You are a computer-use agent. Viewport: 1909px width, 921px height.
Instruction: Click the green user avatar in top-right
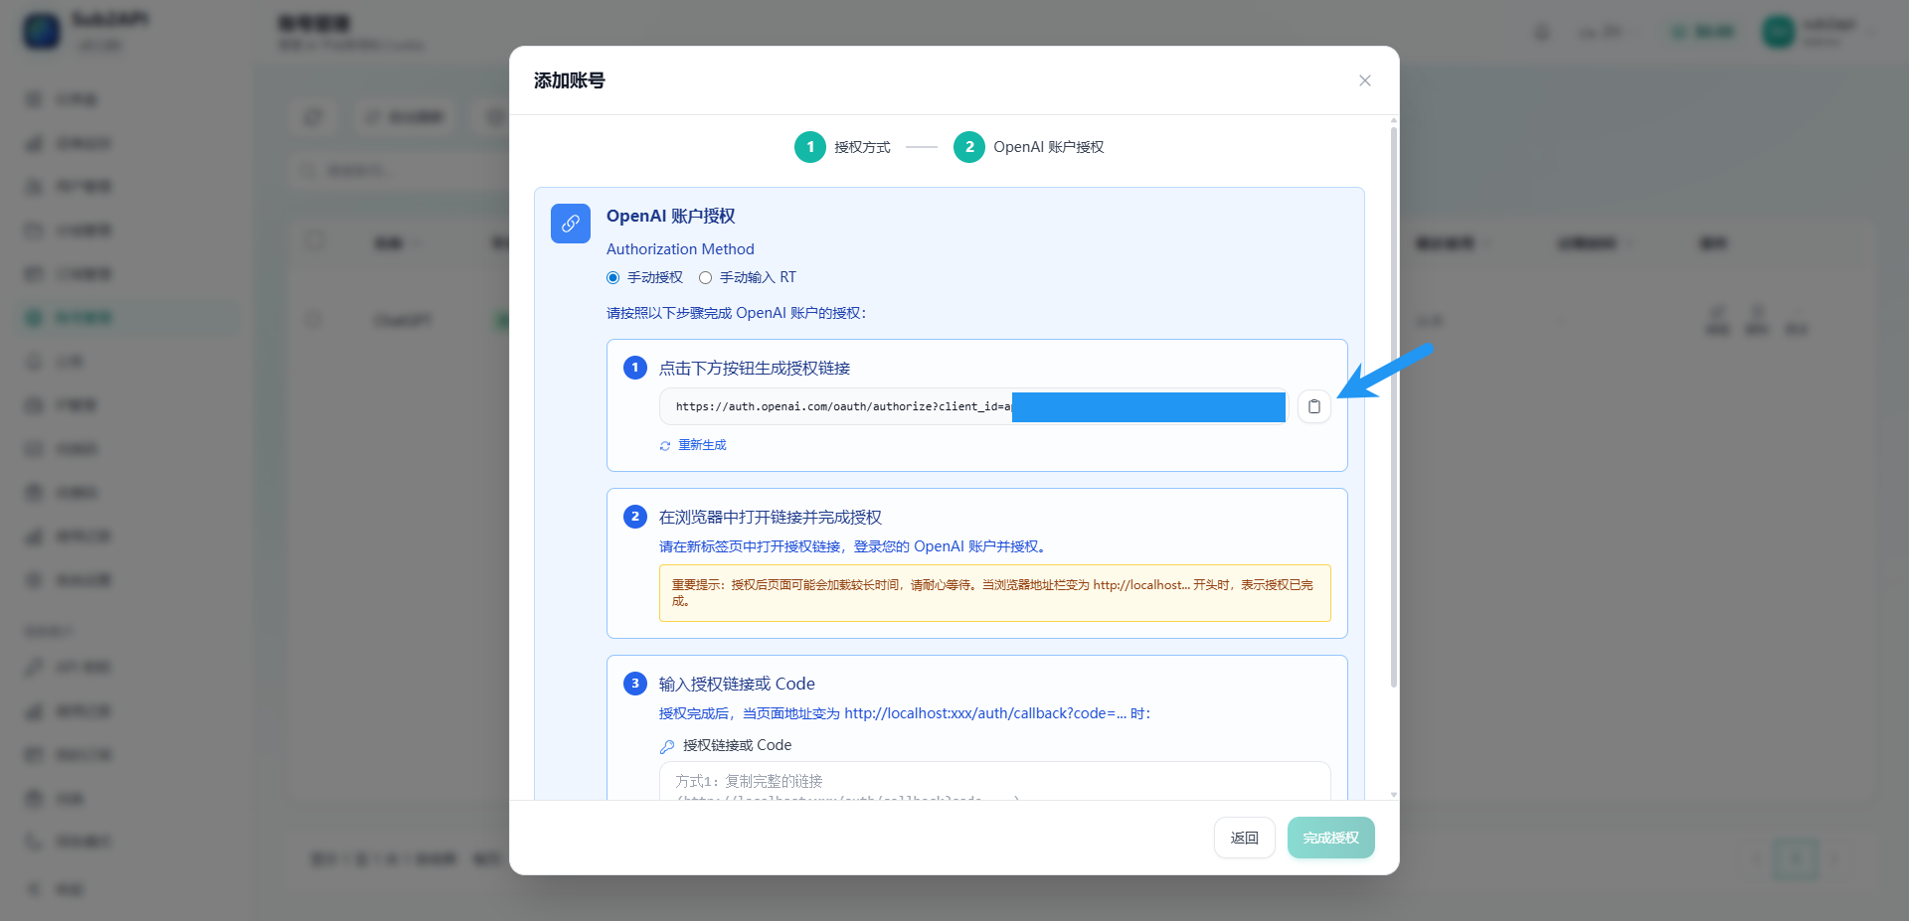click(1778, 31)
